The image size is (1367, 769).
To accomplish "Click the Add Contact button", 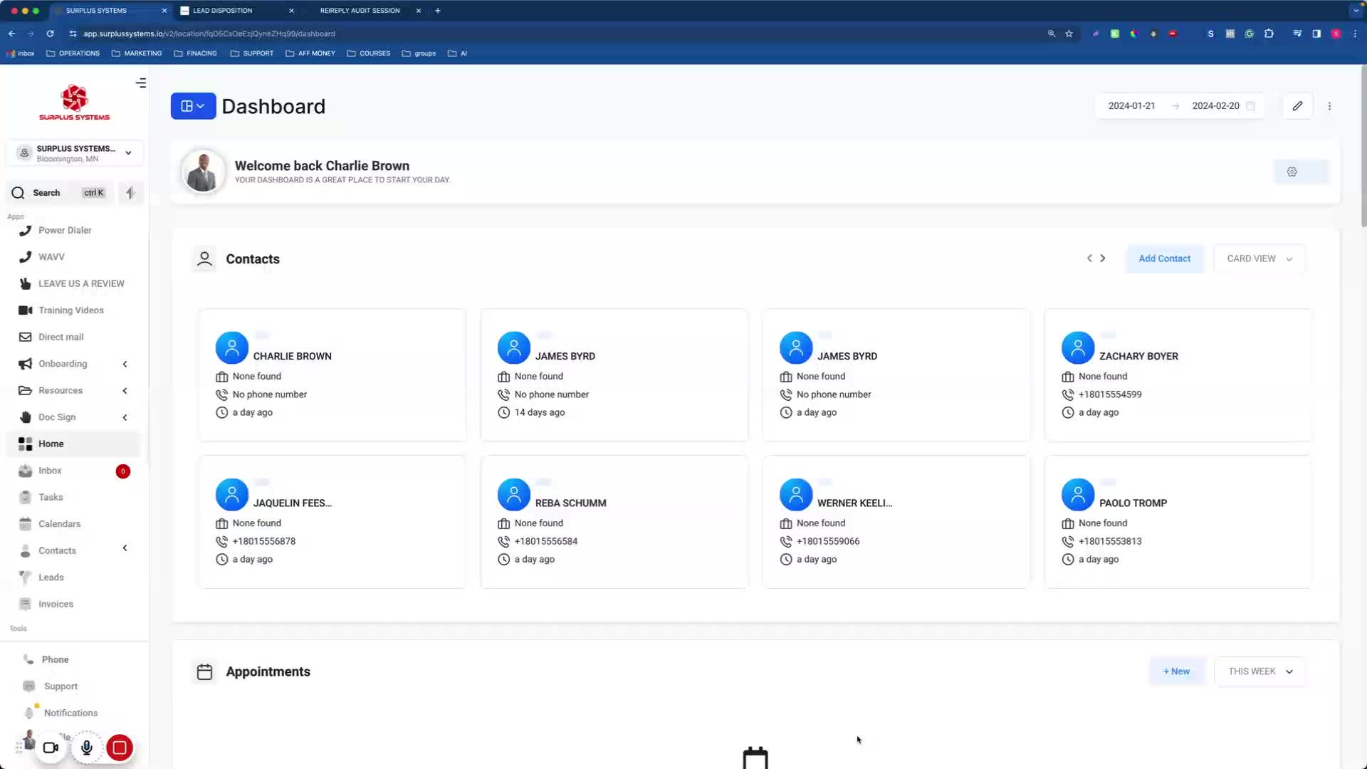I will point(1164,258).
